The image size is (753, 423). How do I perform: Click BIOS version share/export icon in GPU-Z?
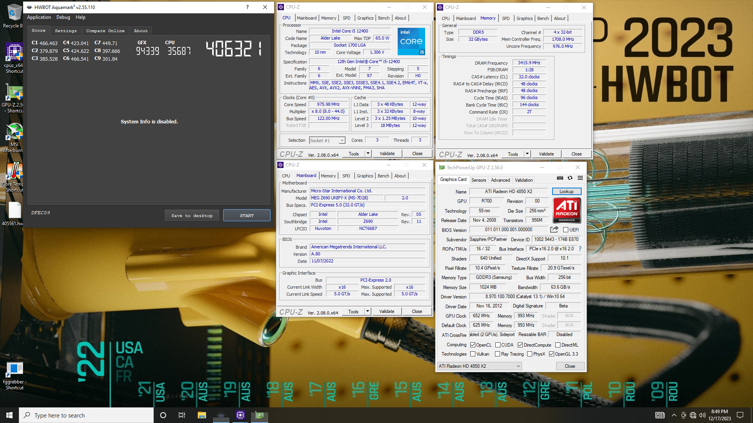point(554,230)
